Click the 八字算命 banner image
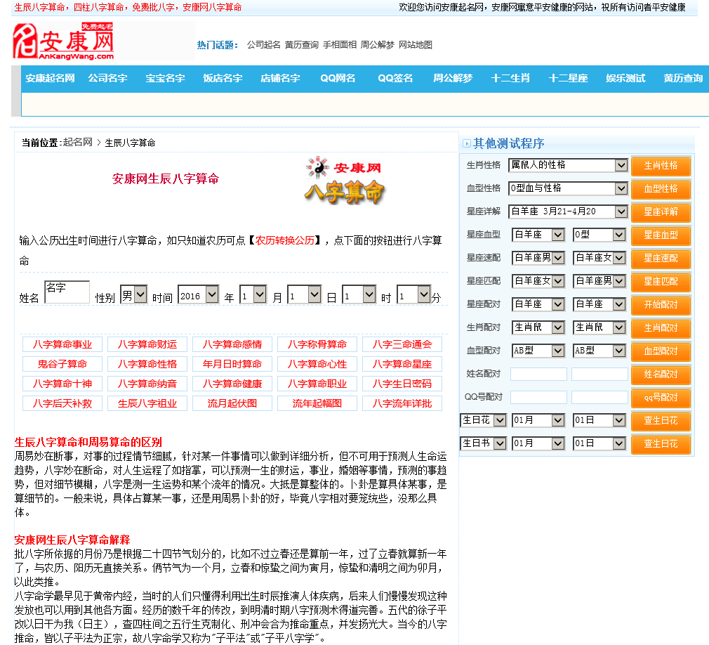Screen dimensions: 709x645 345,180
